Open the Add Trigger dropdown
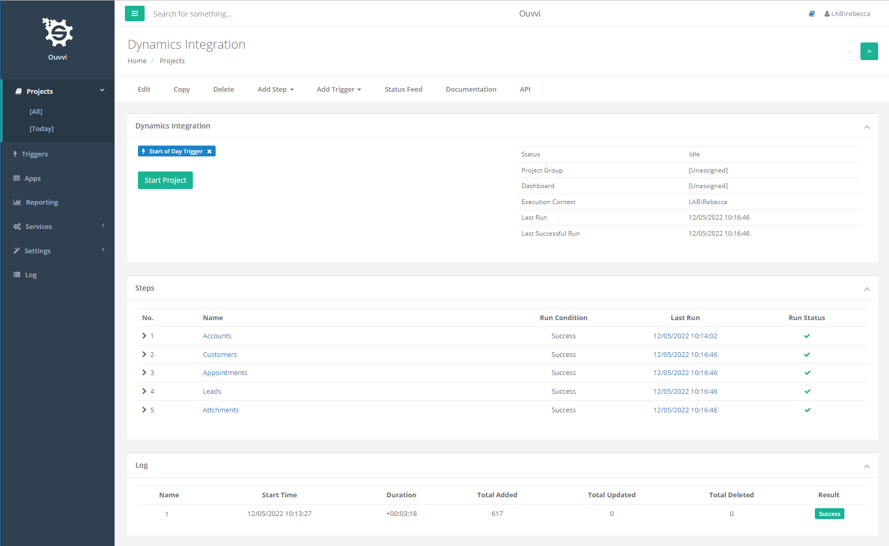Screen dimensions: 889x546 338,89
